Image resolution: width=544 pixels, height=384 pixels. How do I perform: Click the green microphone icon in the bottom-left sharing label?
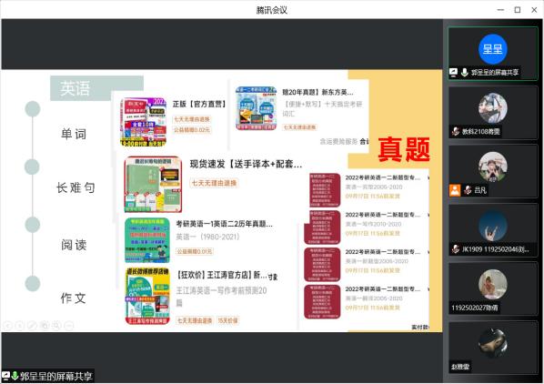click(15, 376)
